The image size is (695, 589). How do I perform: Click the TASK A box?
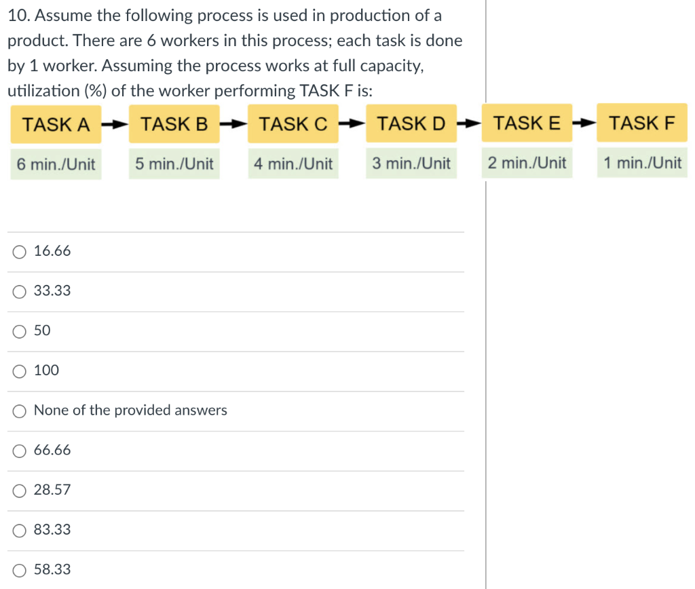coord(56,123)
